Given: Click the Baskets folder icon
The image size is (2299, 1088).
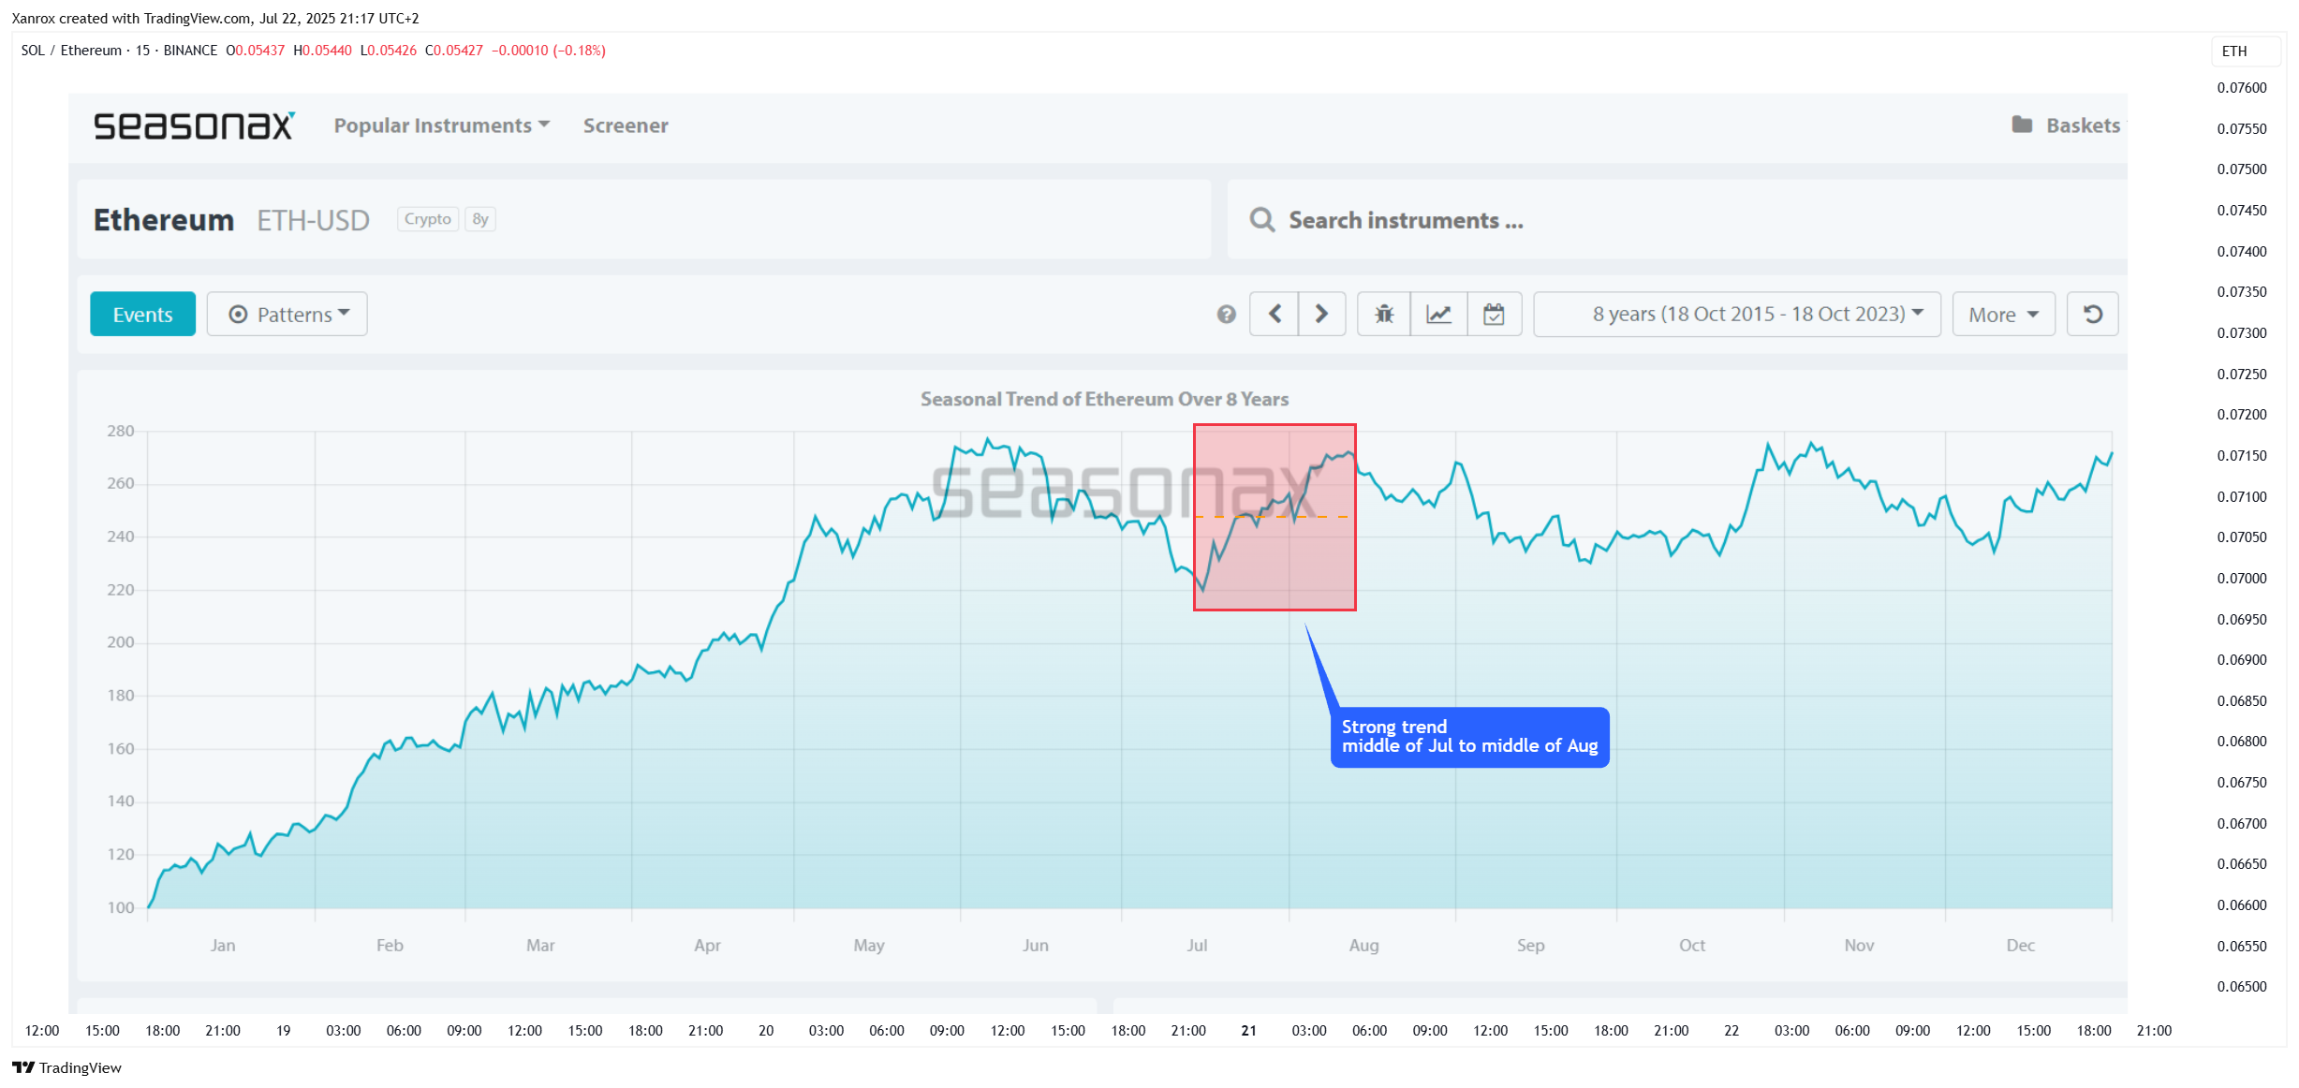Looking at the screenshot, I should coord(2022,125).
